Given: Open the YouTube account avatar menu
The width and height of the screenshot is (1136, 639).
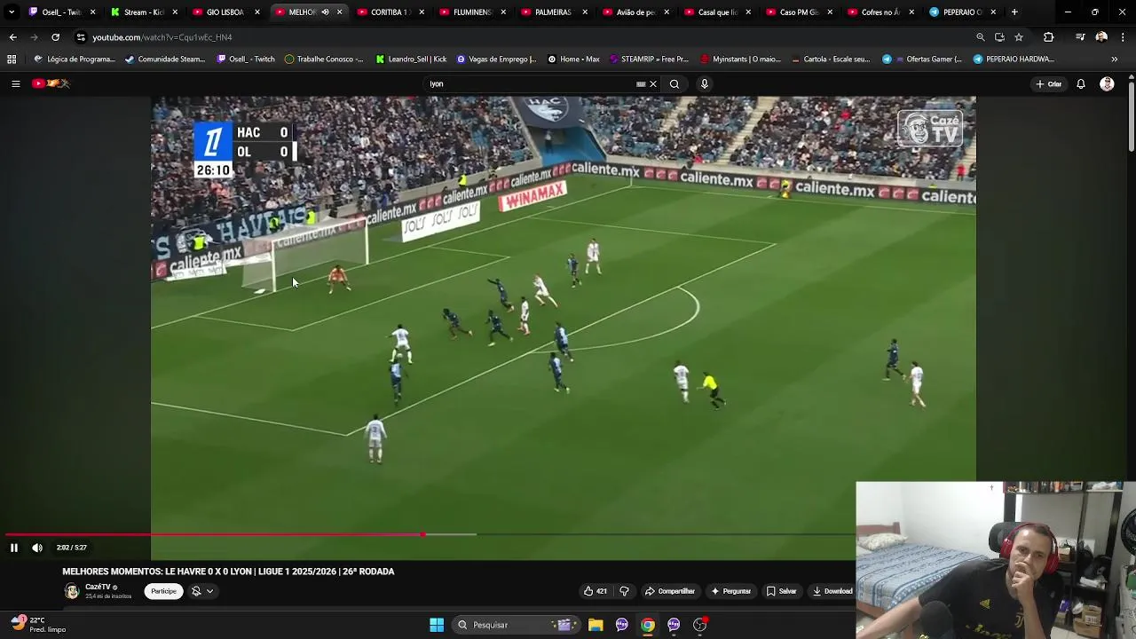Looking at the screenshot, I should (x=1107, y=84).
